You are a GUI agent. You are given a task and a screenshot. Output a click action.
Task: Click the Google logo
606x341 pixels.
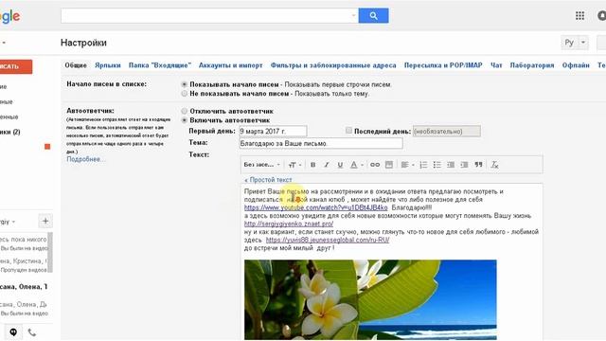[x=10, y=16]
